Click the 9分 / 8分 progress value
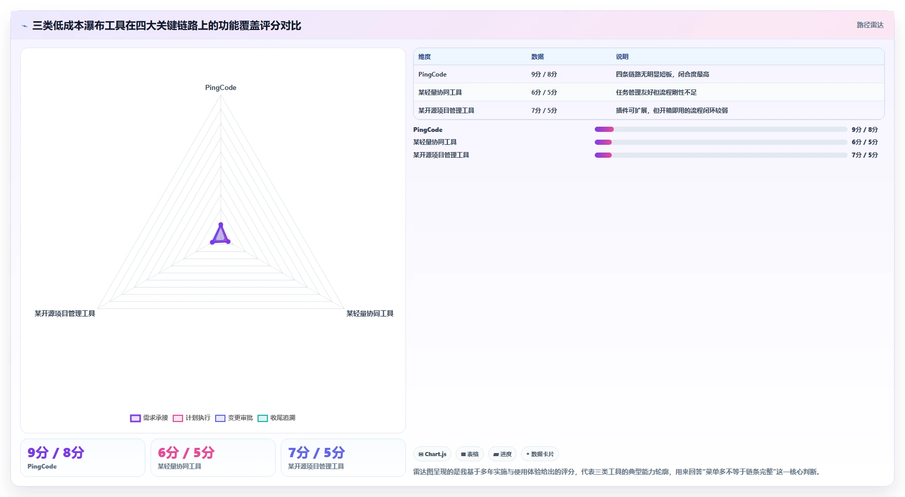 [865, 130]
